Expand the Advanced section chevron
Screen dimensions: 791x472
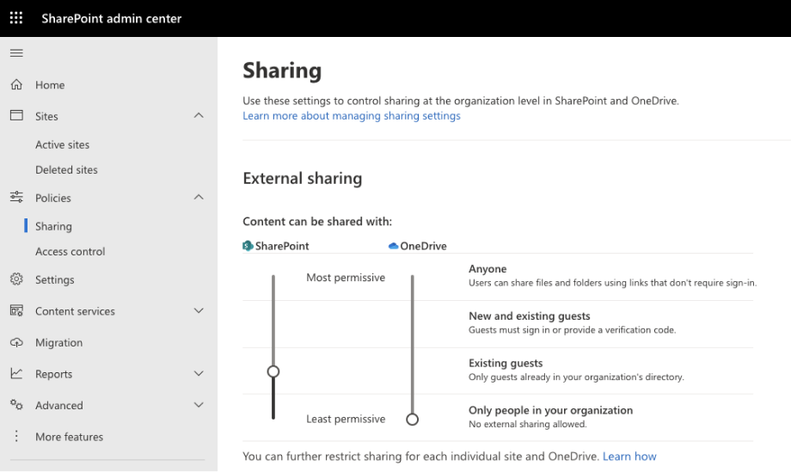point(199,405)
